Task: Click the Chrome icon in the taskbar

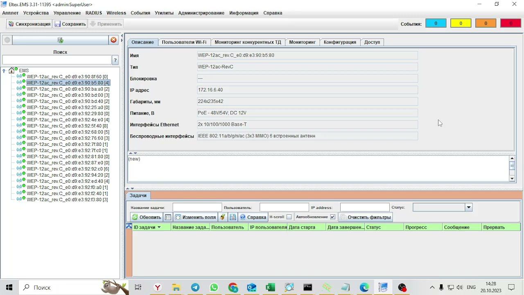Action: point(233,288)
